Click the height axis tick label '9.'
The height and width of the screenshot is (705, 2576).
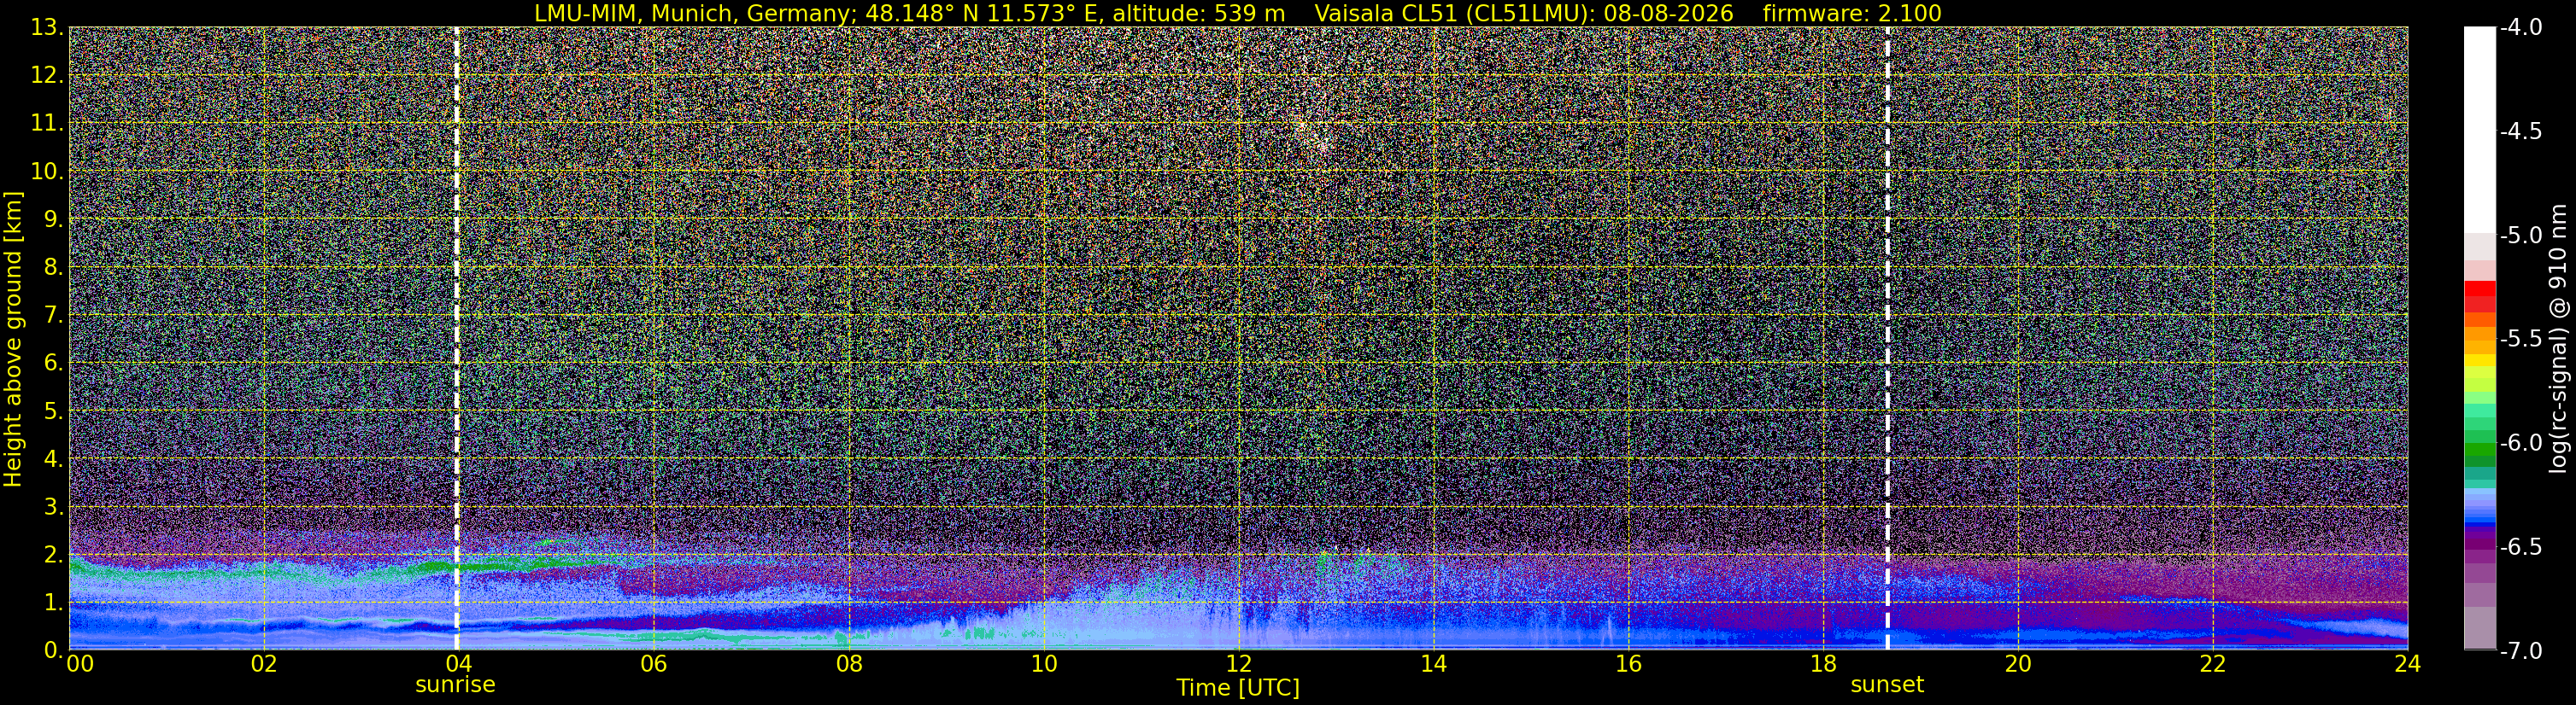54,218
